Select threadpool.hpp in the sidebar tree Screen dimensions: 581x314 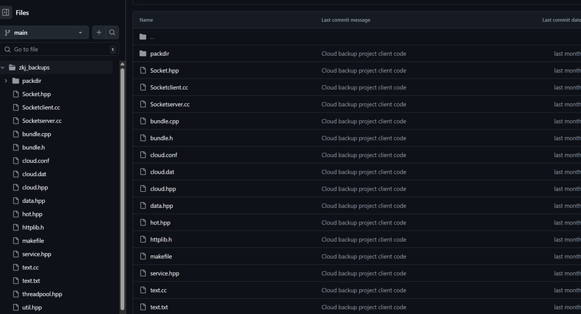coord(42,294)
